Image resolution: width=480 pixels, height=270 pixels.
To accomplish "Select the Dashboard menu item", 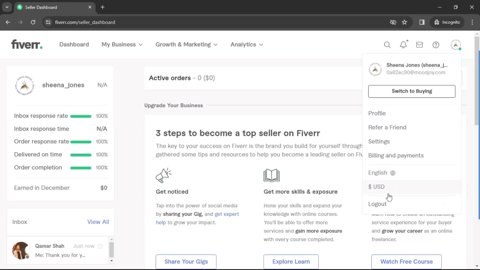I will (x=74, y=44).
